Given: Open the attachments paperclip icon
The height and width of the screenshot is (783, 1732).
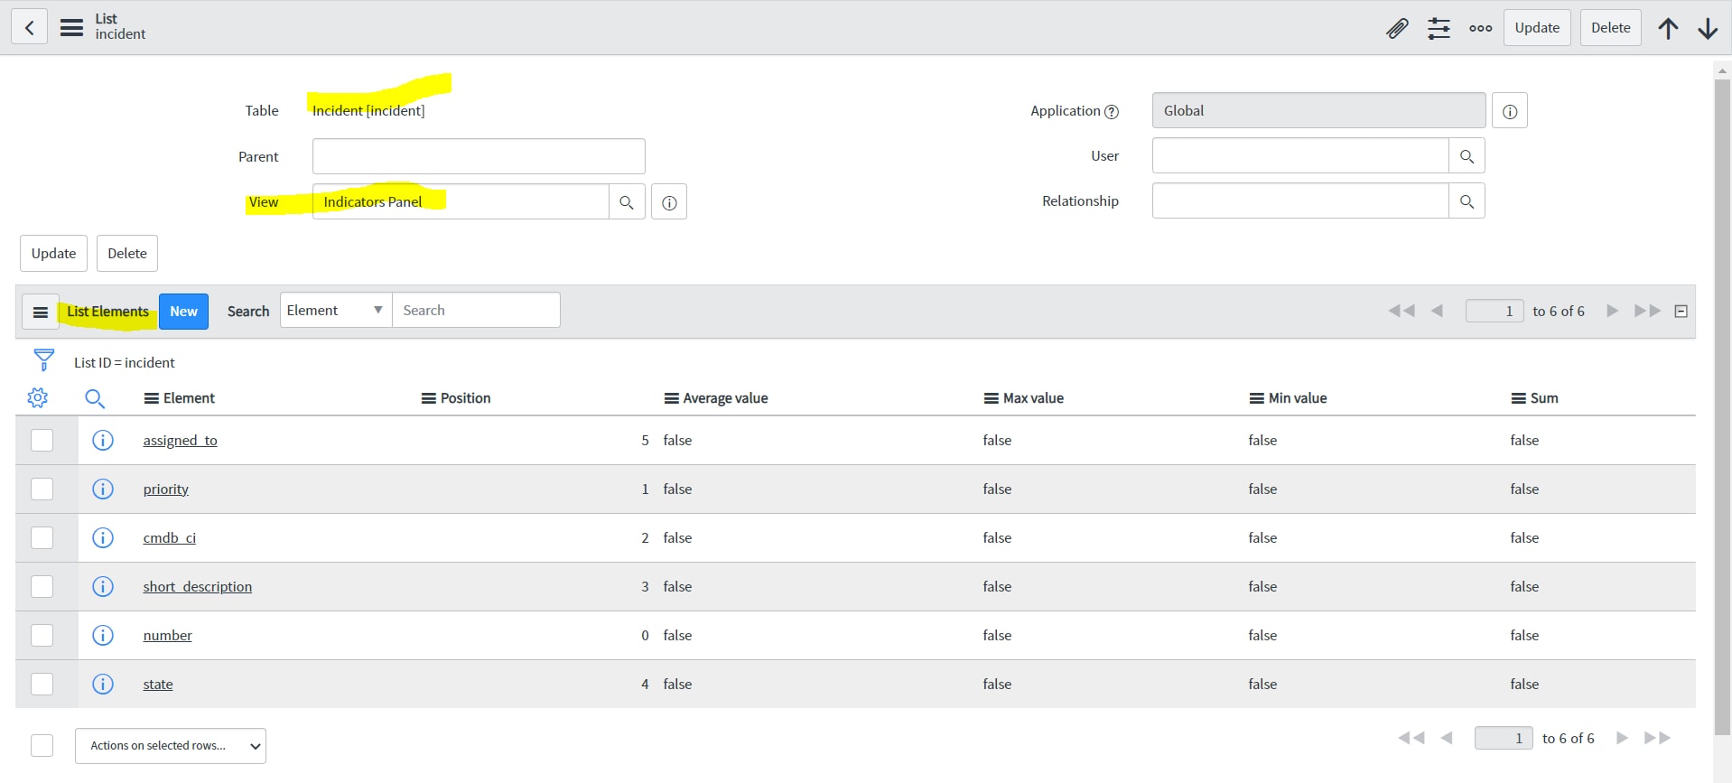Looking at the screenshot, I should pos(1397,28).
